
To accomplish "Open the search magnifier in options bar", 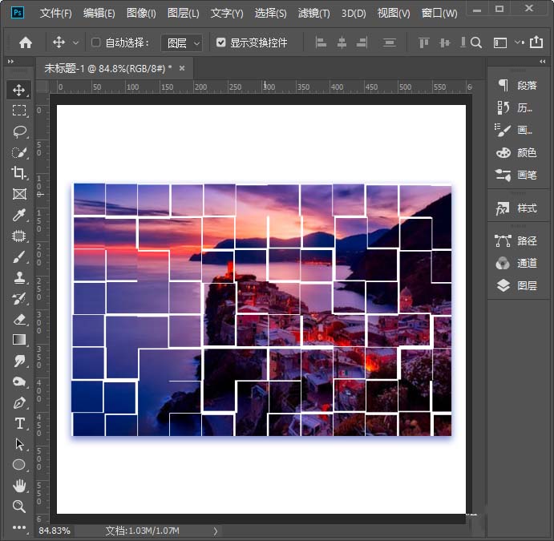I will click(x=476, y=42).
